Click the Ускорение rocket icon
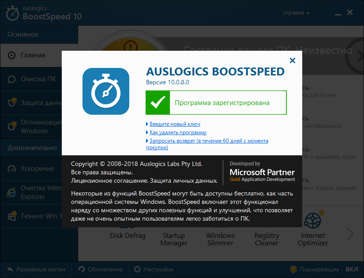Viewport: 364px width, 278px height. coord(11,169)
